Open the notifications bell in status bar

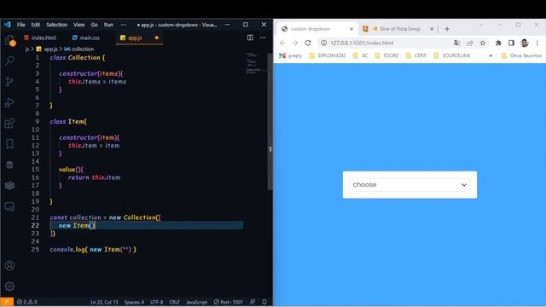coord(264,302)
